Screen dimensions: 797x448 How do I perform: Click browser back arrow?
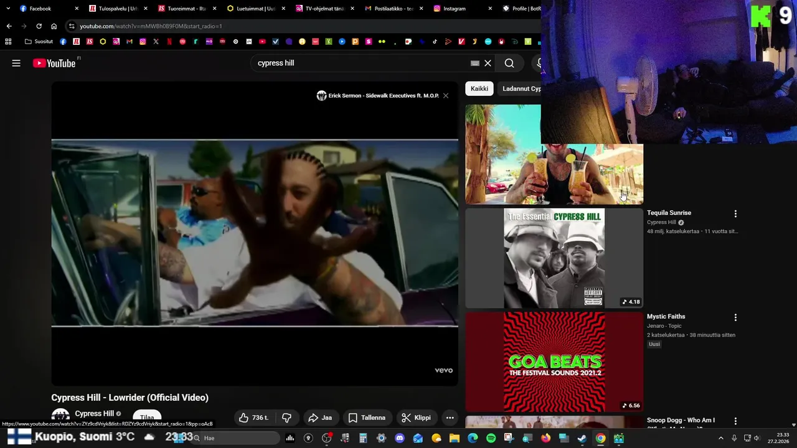[x=9, y=26]
